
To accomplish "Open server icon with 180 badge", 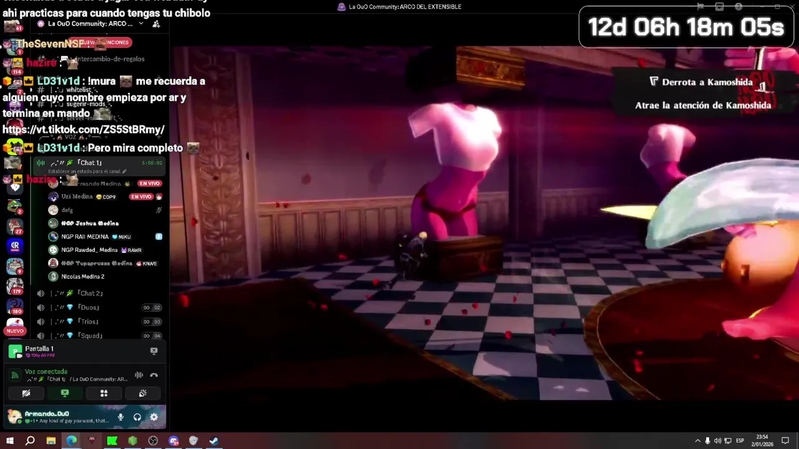I will pyautogui.click(x=14, y=306).
